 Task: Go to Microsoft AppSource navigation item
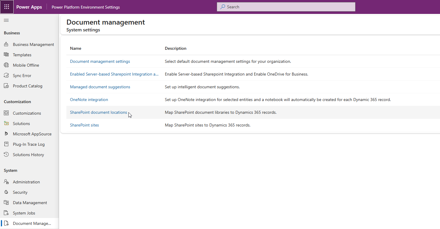[x=29, y=134]
